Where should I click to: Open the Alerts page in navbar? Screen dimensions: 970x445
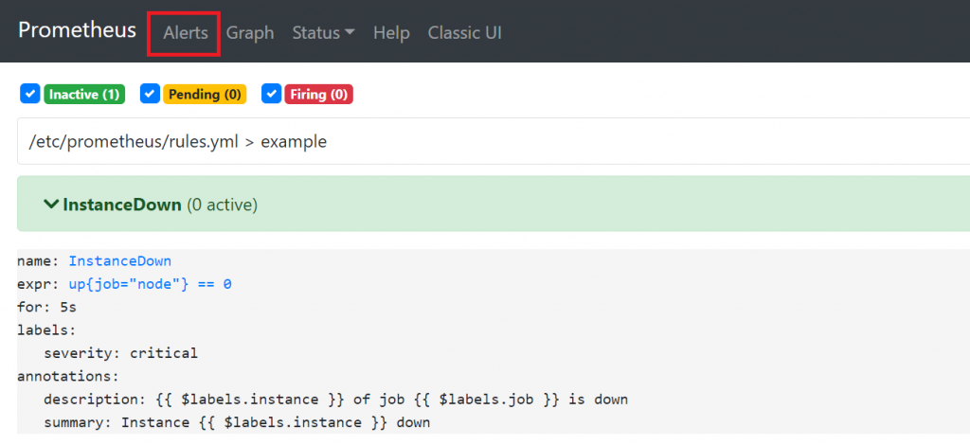point(186,32)
